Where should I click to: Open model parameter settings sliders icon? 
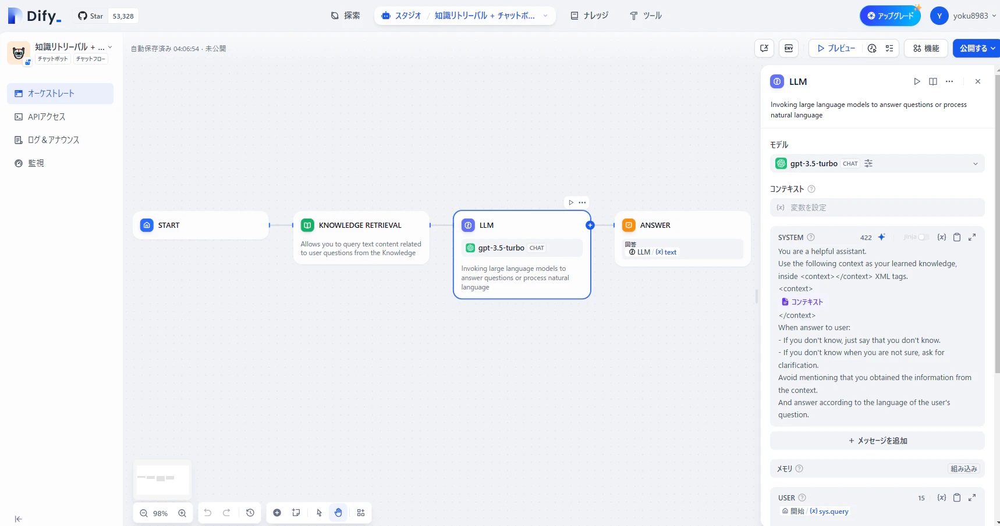tap(868, 163)
